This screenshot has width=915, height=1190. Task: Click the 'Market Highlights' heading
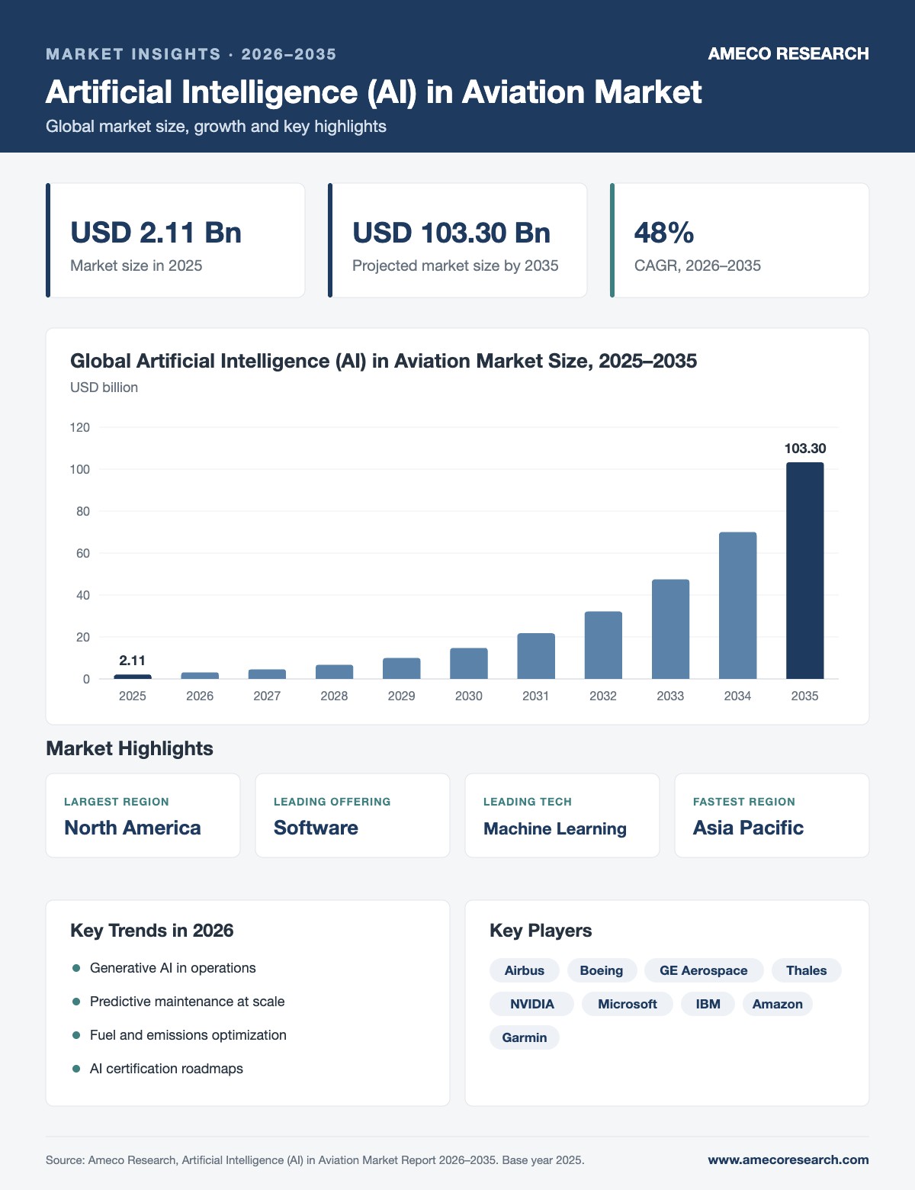coord(130,748)
